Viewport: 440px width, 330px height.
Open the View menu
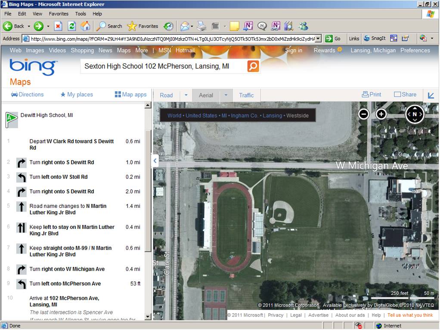click(37, 14)
